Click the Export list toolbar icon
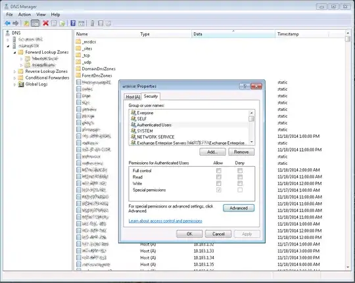The width and height of the screenshot is (355, 283). coord(62,23)
